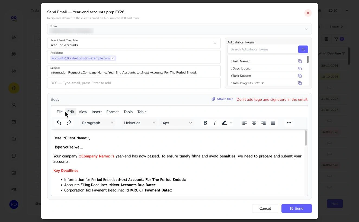Click the undo arrow in editor toolbar
Viewport: 359px width, 222px height.
click(x=59, y=123)
